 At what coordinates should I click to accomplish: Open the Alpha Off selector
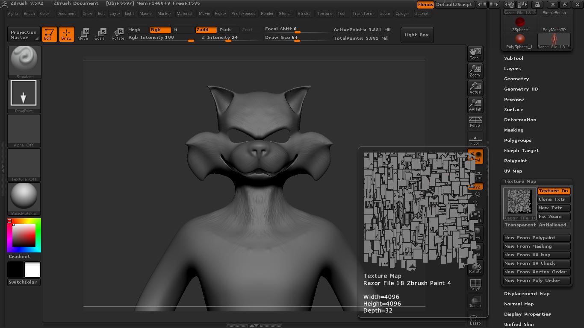pos(24,131)
